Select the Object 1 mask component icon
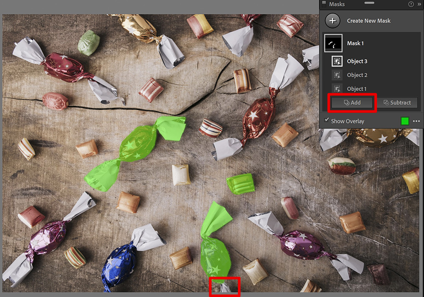The image size is (424, 297). pos(337,89)
